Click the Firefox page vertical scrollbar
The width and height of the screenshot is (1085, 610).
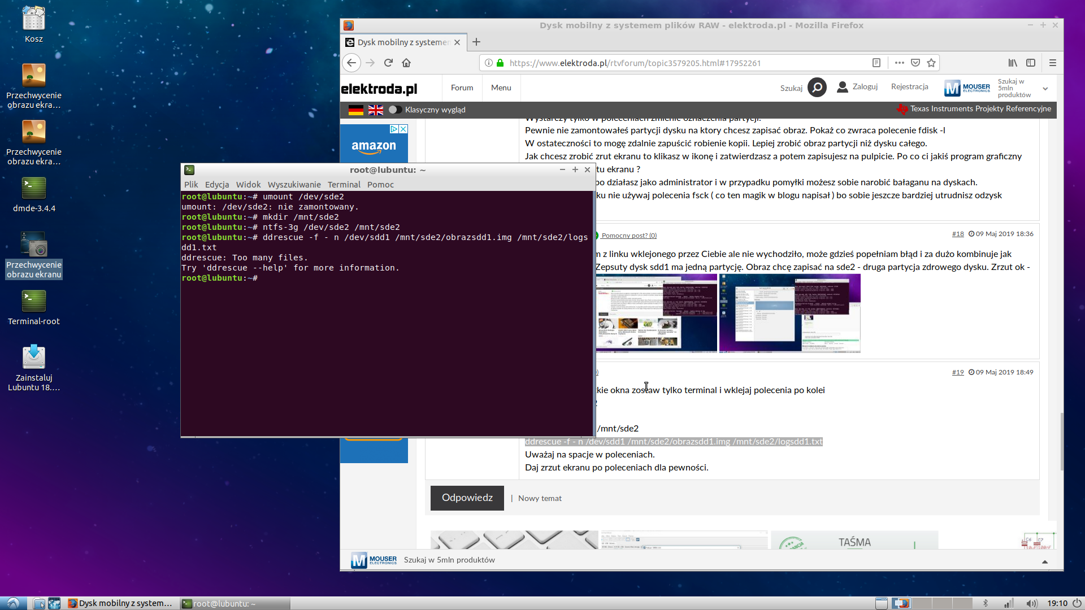[1061, 442]
